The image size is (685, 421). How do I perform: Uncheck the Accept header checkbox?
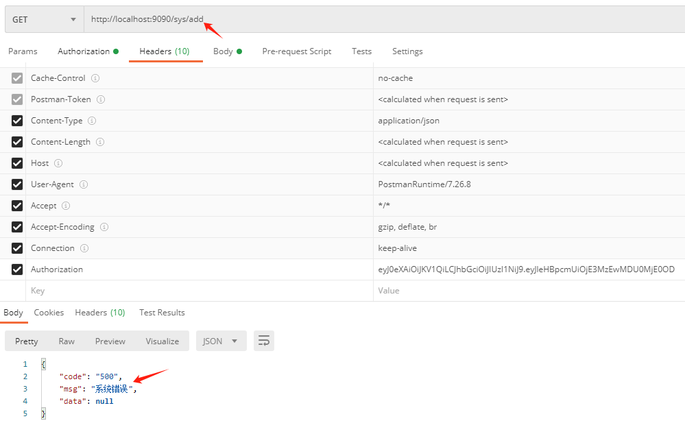click(x=17, y=206)
